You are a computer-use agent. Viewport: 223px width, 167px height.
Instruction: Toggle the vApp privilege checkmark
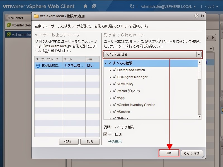[115, 98]
